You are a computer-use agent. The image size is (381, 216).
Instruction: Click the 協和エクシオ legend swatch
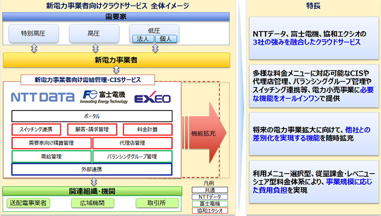click(x=210, y=211)
